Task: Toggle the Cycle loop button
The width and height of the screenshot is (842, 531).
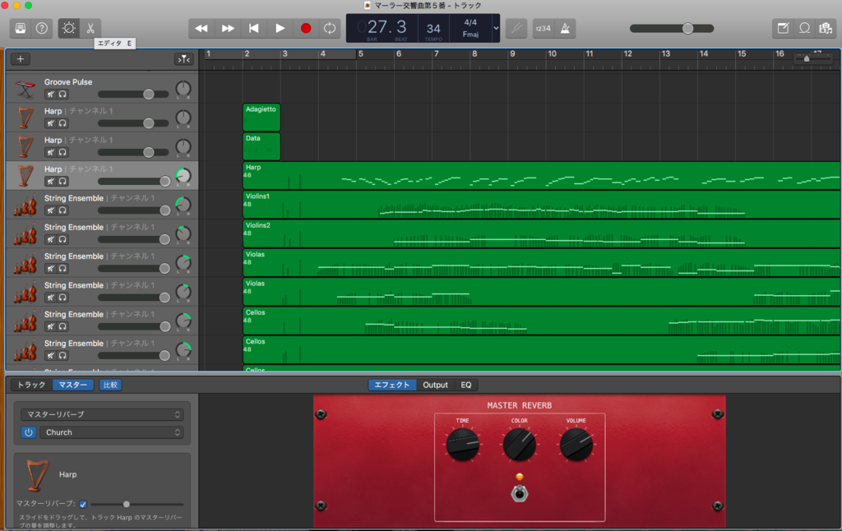Action: click(x=330, y=28)
